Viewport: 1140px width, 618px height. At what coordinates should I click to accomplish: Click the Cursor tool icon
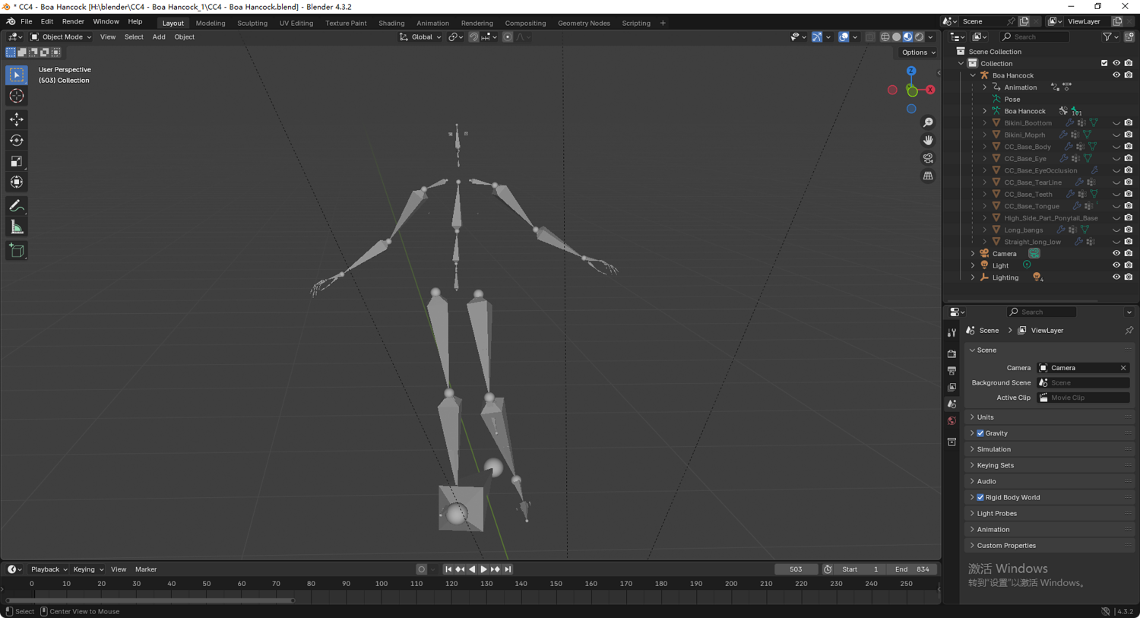tap(16, 96)
